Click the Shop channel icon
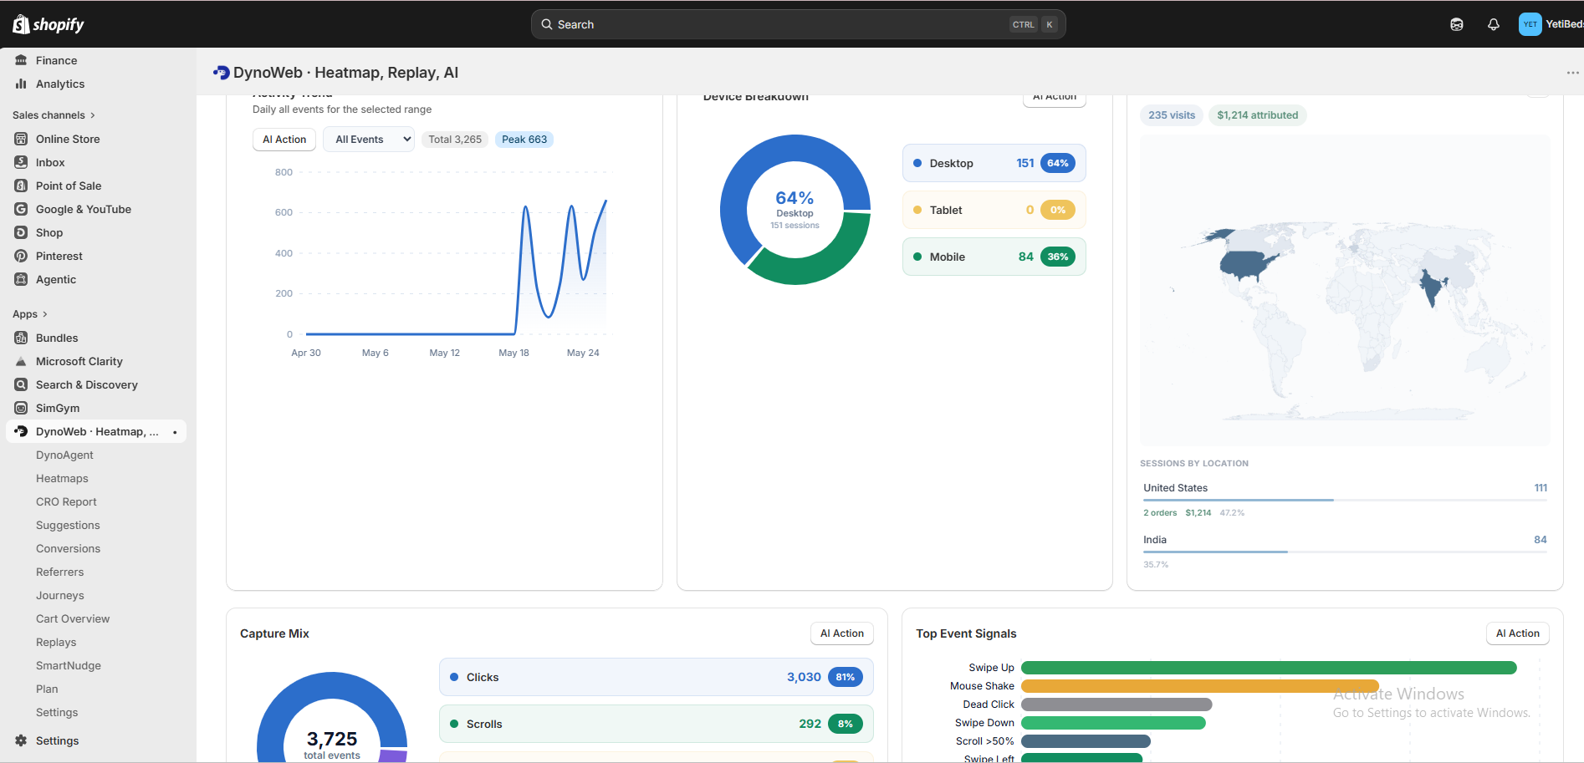This screenshot has height=763, width=1584. [21, 232]
